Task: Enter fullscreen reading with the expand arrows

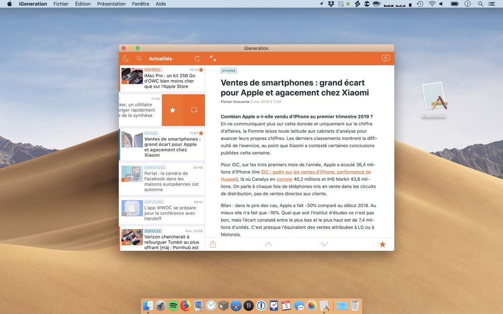Action: click(213, 59)
